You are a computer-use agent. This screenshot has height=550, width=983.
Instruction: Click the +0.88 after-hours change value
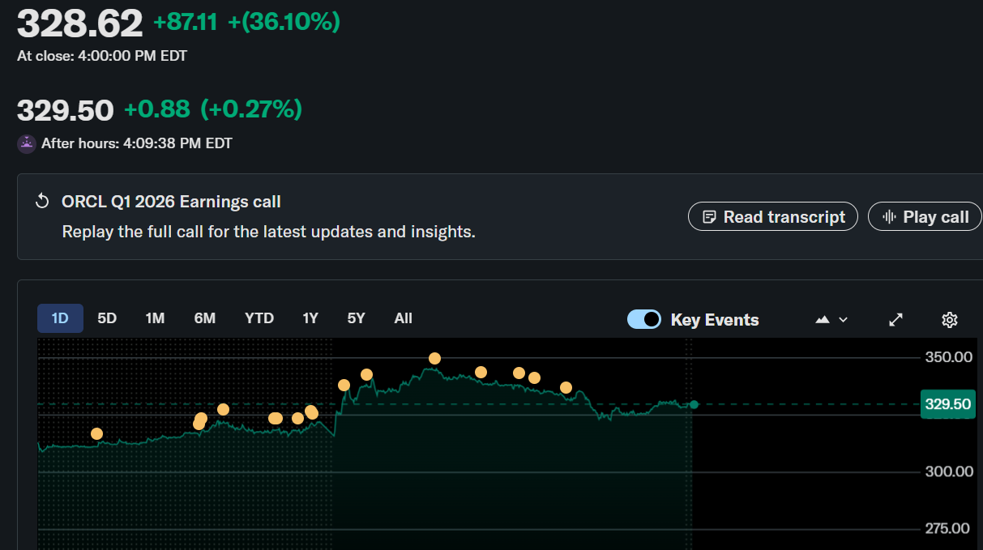[x=156, y=109]
